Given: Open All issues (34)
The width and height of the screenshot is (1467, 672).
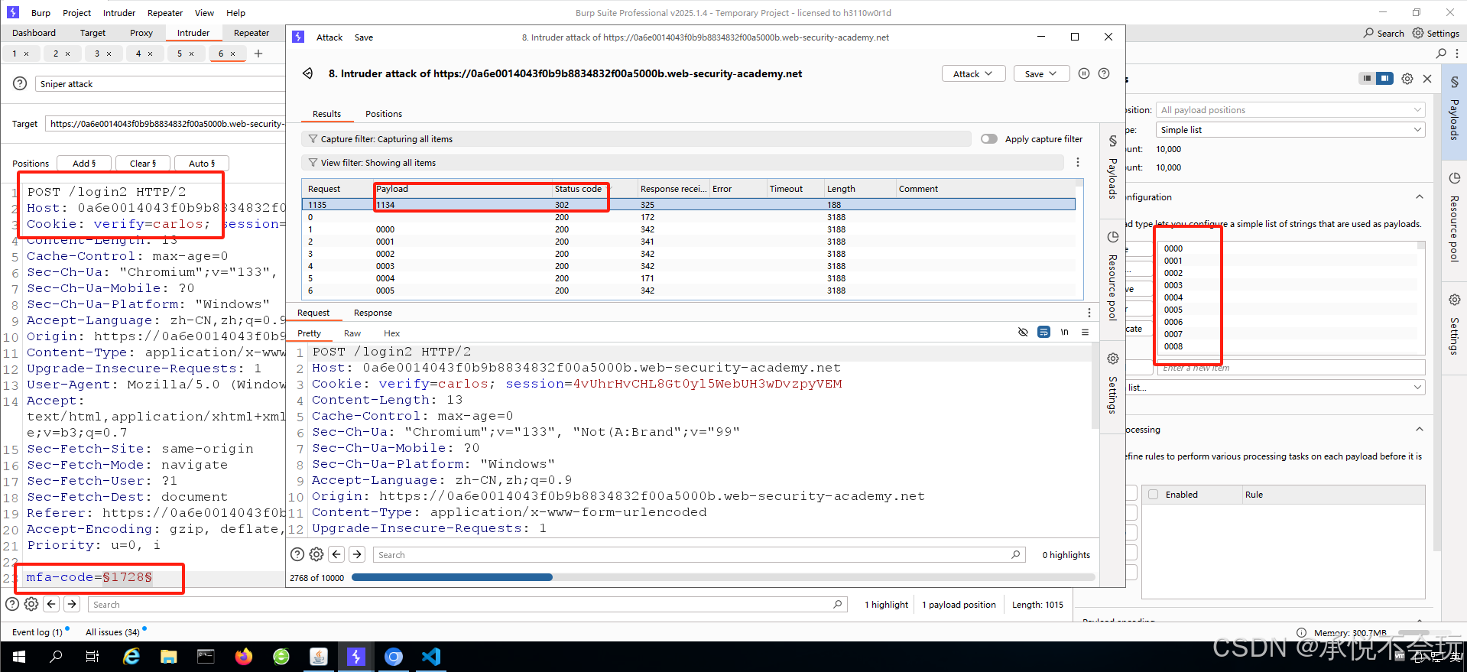Looking at the screenshot, I should tap(112, 632).
